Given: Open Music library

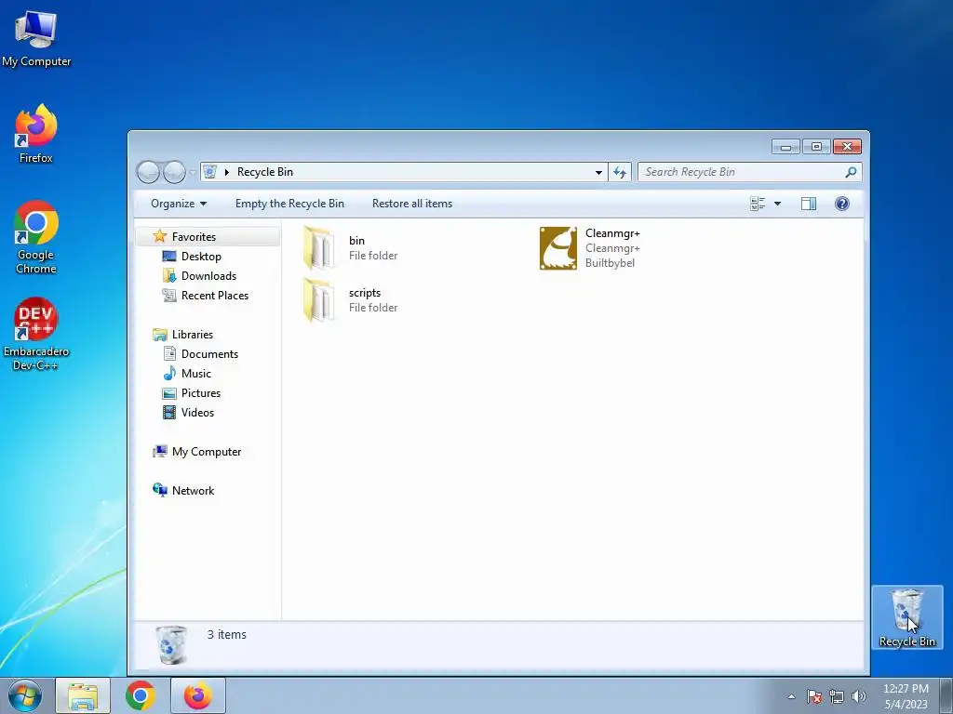Looking at the screenshot, I should click(x=195, y=374).
